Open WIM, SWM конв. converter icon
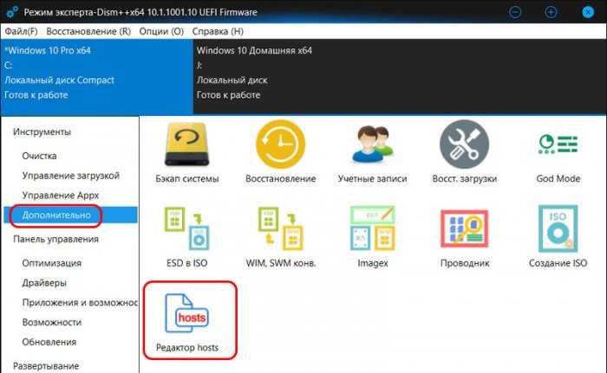The height and width of the screenshot is (373, 607). 281,228
